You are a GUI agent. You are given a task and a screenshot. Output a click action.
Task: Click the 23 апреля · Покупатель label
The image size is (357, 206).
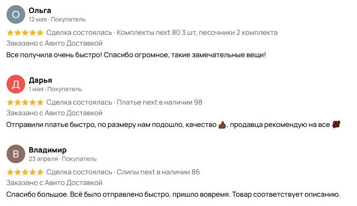(63, 159)
